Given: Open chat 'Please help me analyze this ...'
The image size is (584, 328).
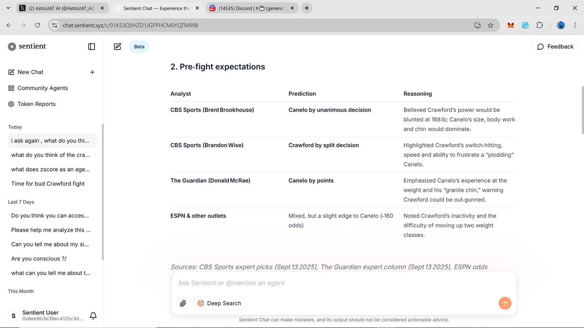Looking at the screenshot, I should coord(53,230).
